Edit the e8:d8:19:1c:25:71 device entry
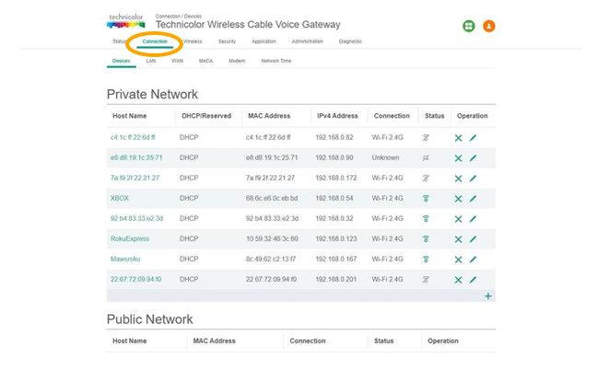597x381 pixels. pyautogui.click(x=473, y=157)
